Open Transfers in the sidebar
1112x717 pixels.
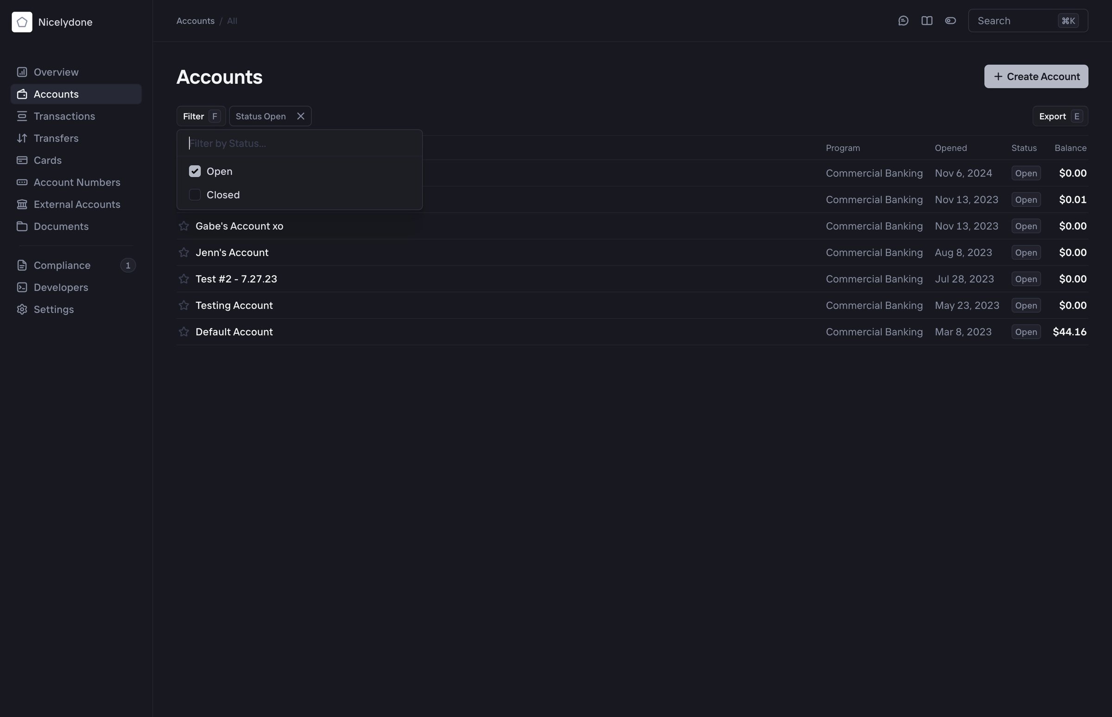(x=76, y=138)
